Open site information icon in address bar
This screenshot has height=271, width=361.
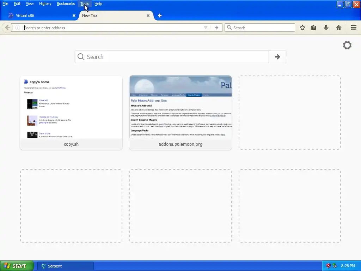tap(18, 28)
